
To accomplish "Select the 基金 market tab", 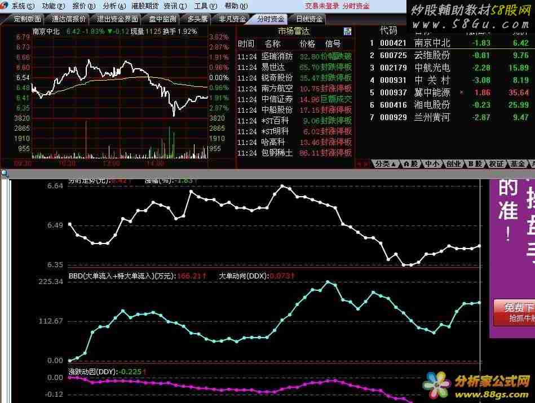I will click(518, 164).
